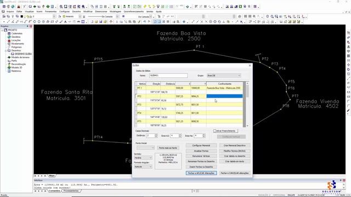The width and height of the screenshot is (351, 197).
Task: Open the line type Da Camada dropdown
Action: coord(117,16)
